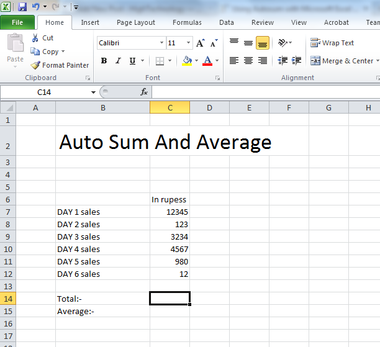Open the File tab

point(17,22)
